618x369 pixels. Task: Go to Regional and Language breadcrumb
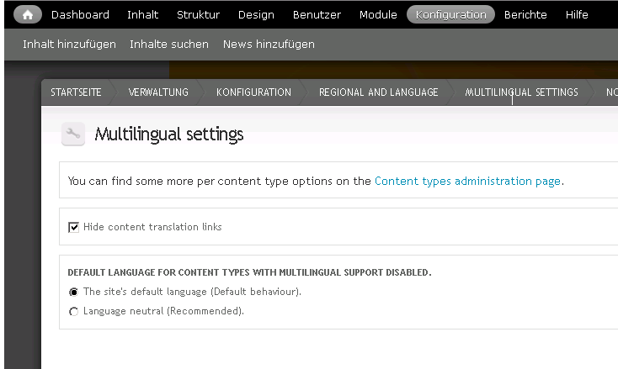378,92
